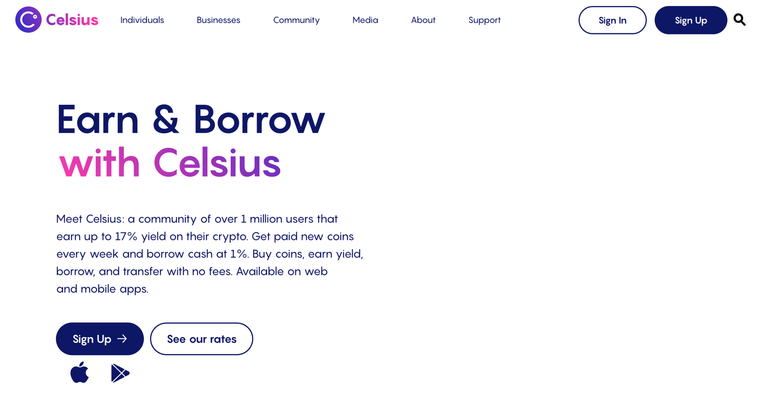Click the Celsius circular logo icon
The width and height of the screenshot is (765, 403).
tap(28, 20)
